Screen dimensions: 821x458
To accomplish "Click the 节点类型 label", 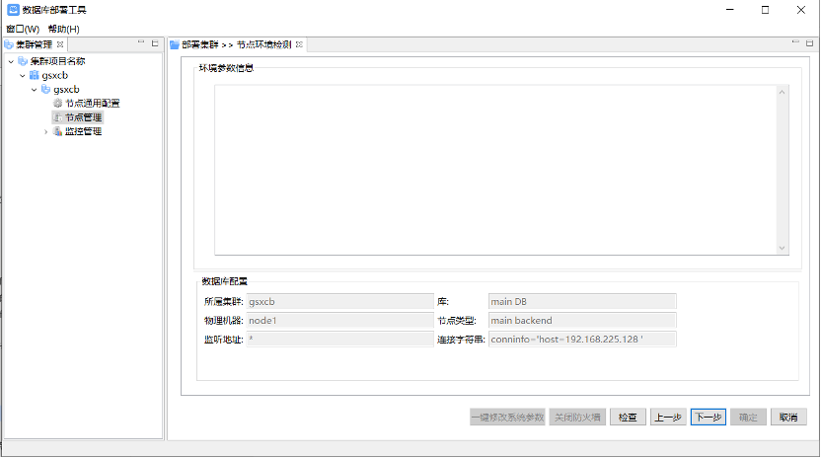I will (x=457, y=321).
